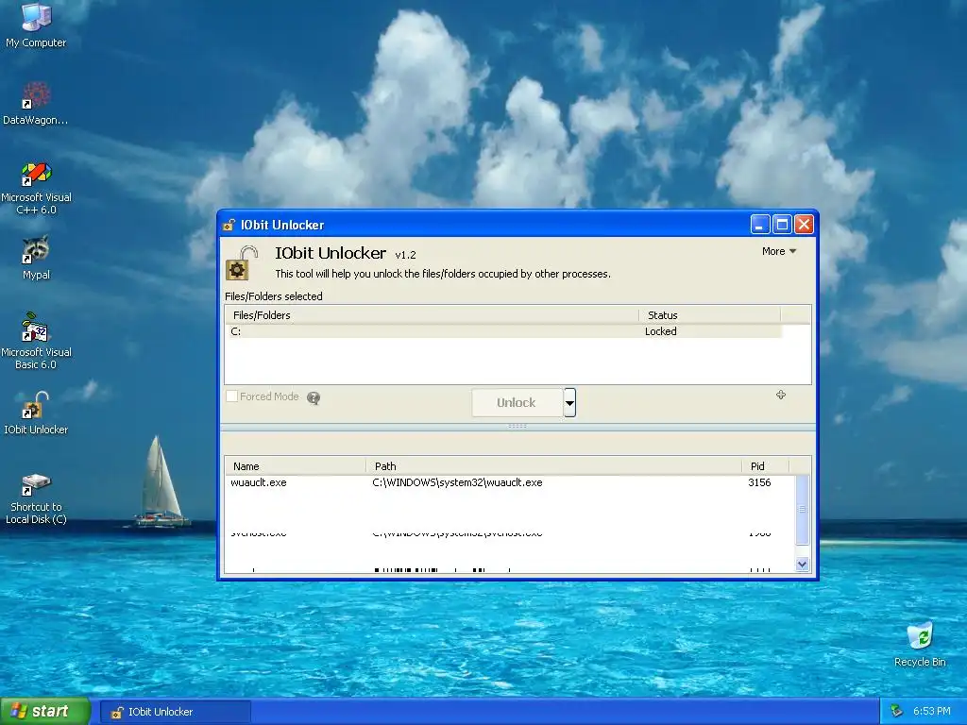Sort processes by the Path column header

pos(553,466)
